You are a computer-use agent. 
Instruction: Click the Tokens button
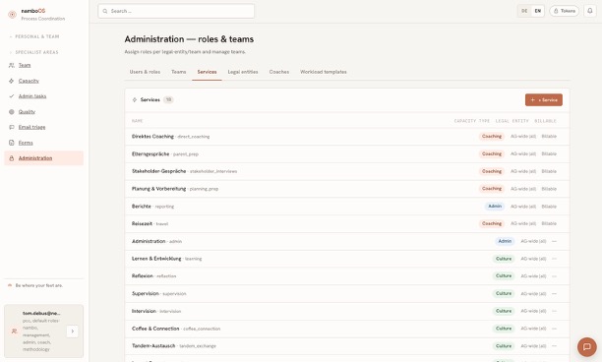pyautogui.click(x=564, y=11)
